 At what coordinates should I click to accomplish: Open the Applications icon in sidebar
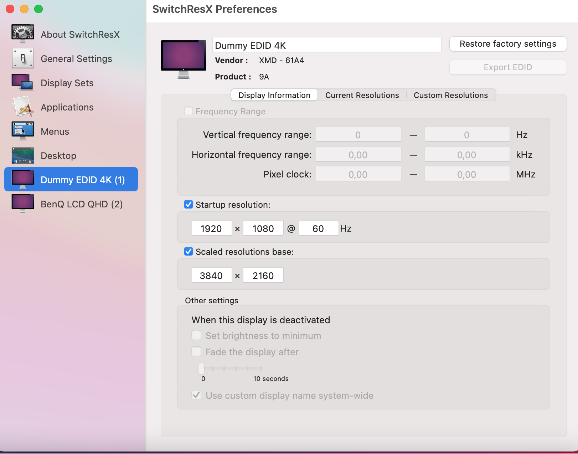[x=23, y=107]
